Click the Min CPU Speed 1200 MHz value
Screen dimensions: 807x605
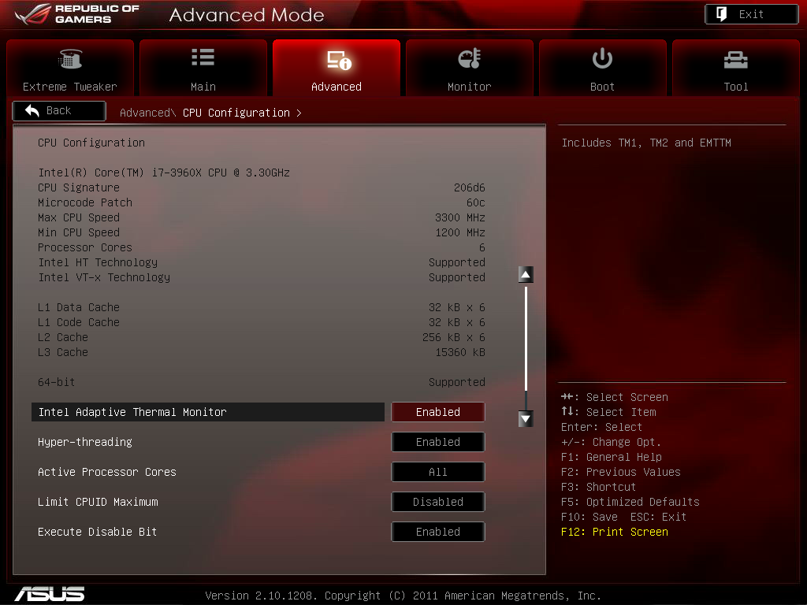pyautogui.click(x=460, y=232)
